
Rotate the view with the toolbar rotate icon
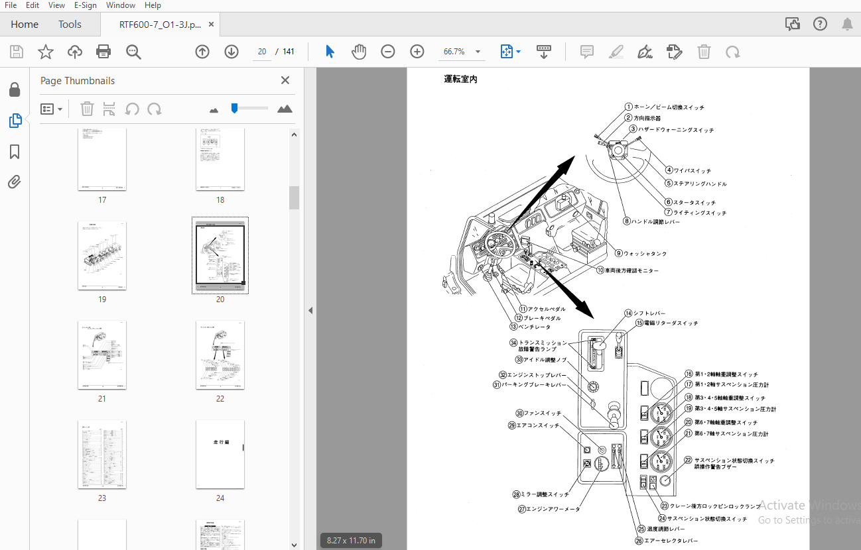point(733,52)
